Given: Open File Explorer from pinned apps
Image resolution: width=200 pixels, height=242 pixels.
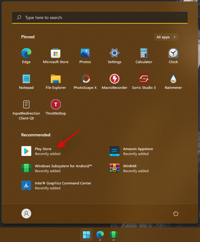Looking at the screenshot, I should (56, 82).
